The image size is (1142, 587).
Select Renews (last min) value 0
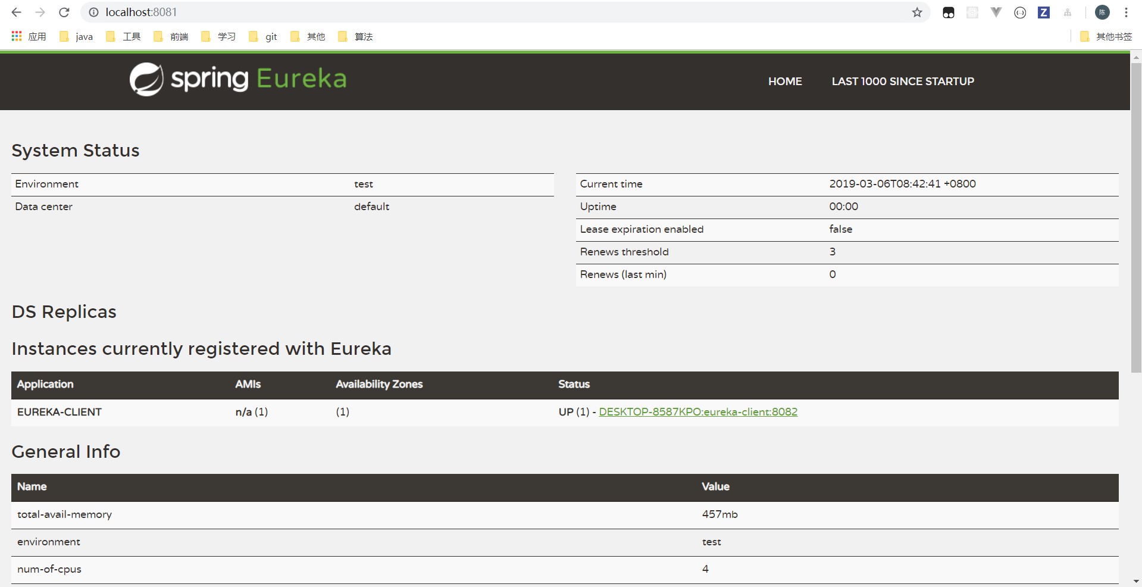click(833, 274)
